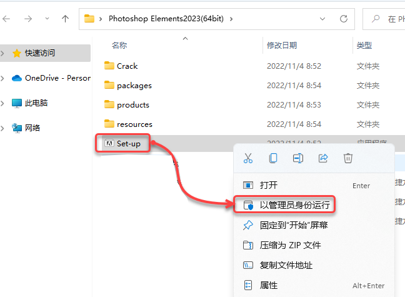Click the Share icon in context menu
Image resolution: width=405 pixels, height=297 pixels.
click(323, 158)
